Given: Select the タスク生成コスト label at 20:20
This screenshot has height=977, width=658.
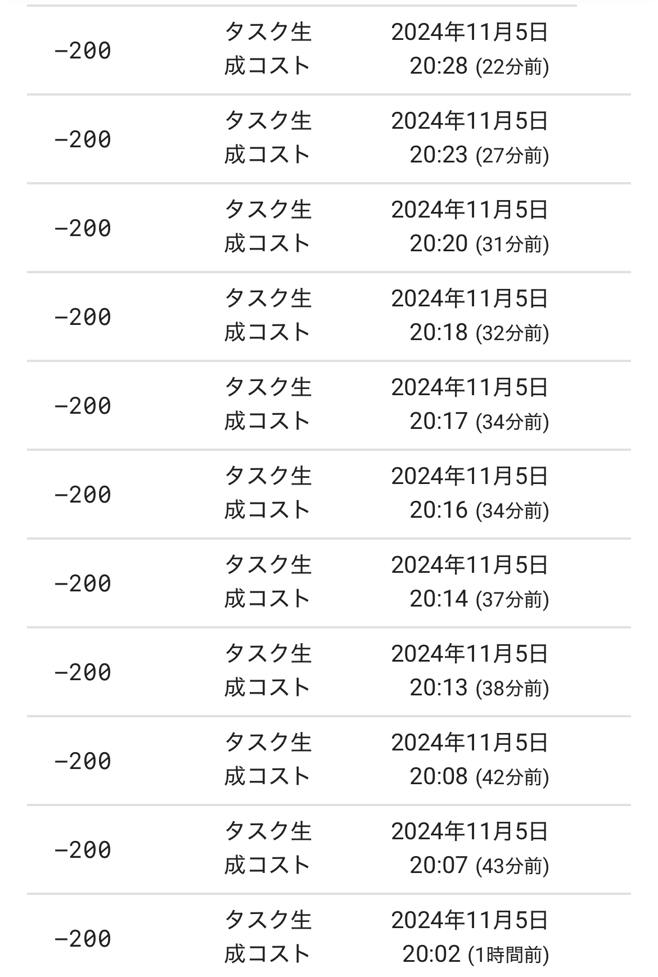Looking at the screenshot, I should point(268,227).
